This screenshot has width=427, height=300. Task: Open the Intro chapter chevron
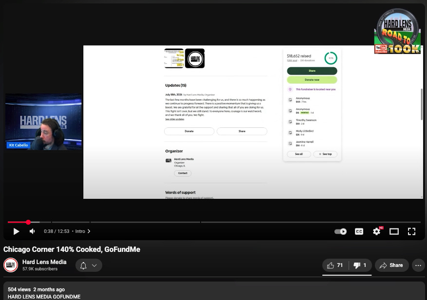(x=89, y=231)
